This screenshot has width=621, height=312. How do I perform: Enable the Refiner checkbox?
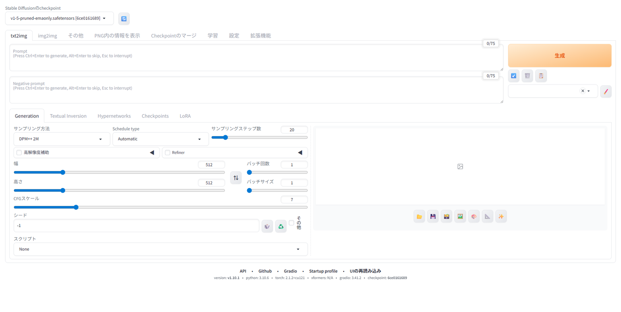[167, 153]
